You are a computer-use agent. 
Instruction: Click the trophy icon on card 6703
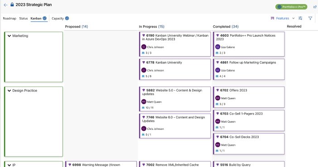pos(217,114)
